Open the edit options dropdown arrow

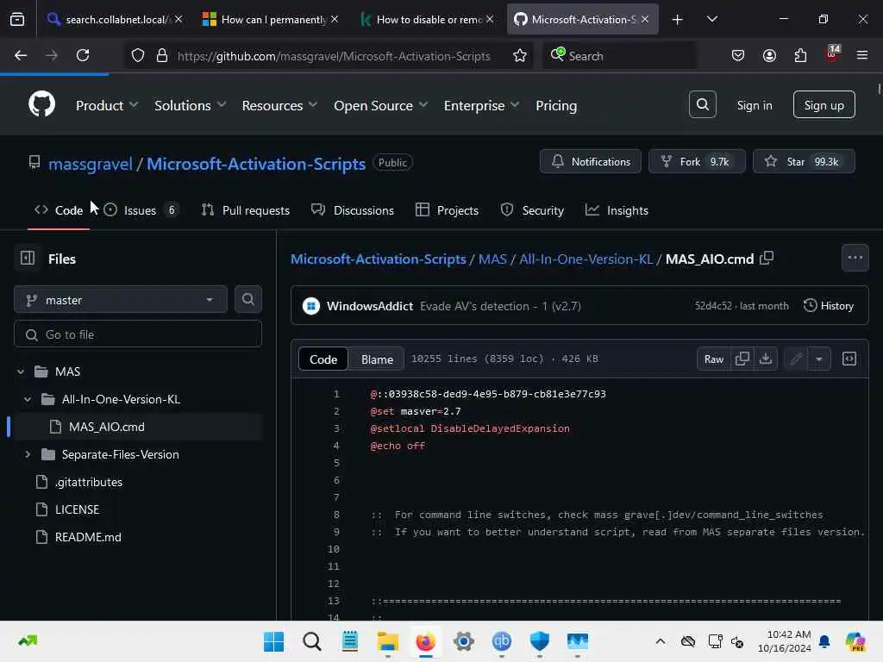(819, 359)
